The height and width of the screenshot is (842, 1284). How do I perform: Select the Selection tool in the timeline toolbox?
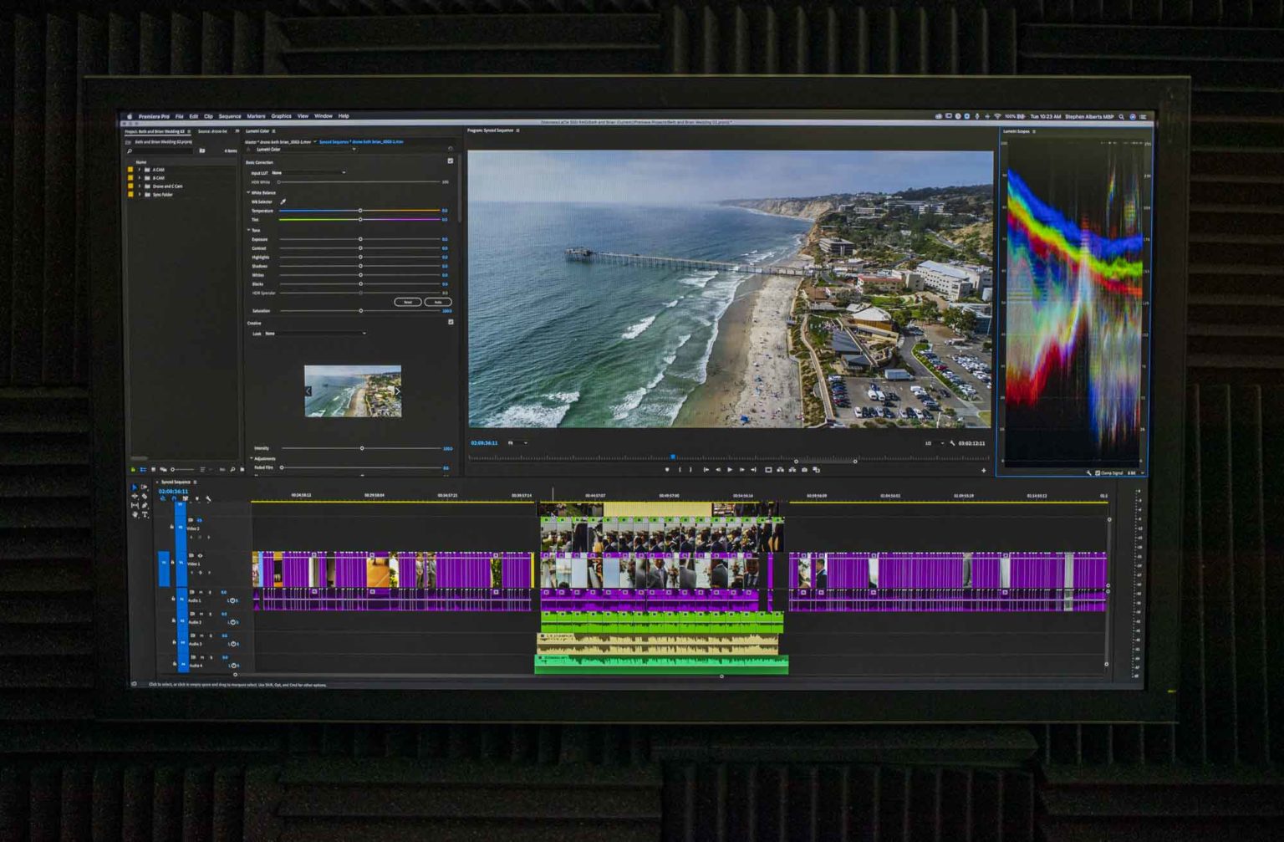click(134, 487)
